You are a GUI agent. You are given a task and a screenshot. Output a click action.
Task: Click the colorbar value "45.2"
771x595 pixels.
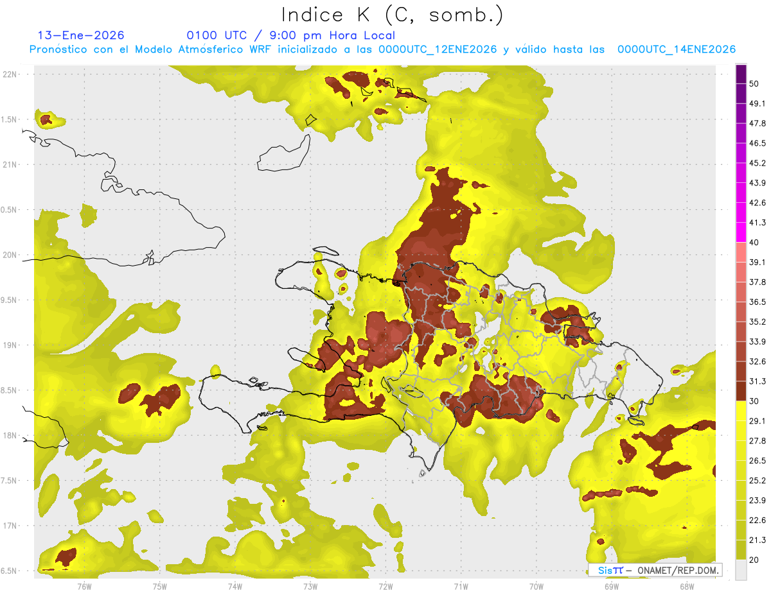point(758,163)
